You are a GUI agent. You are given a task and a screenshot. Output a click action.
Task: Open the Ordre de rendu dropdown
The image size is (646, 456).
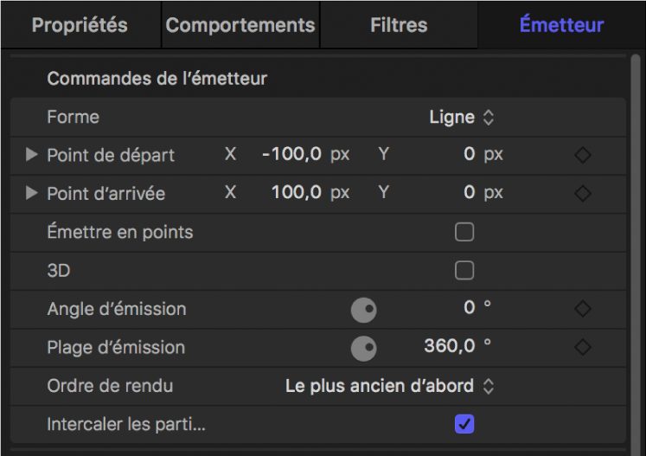tap(389, 386)
